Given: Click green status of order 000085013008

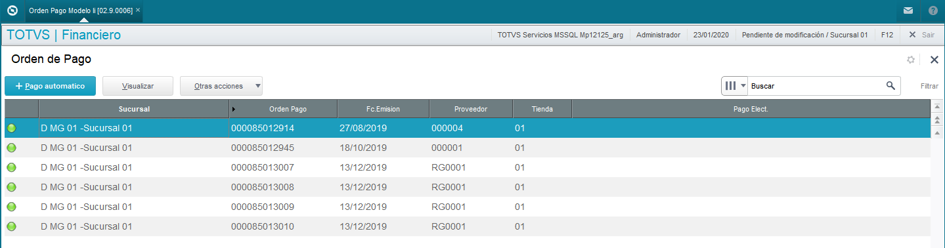Looking at the screenshot, I should coord(11,187).
